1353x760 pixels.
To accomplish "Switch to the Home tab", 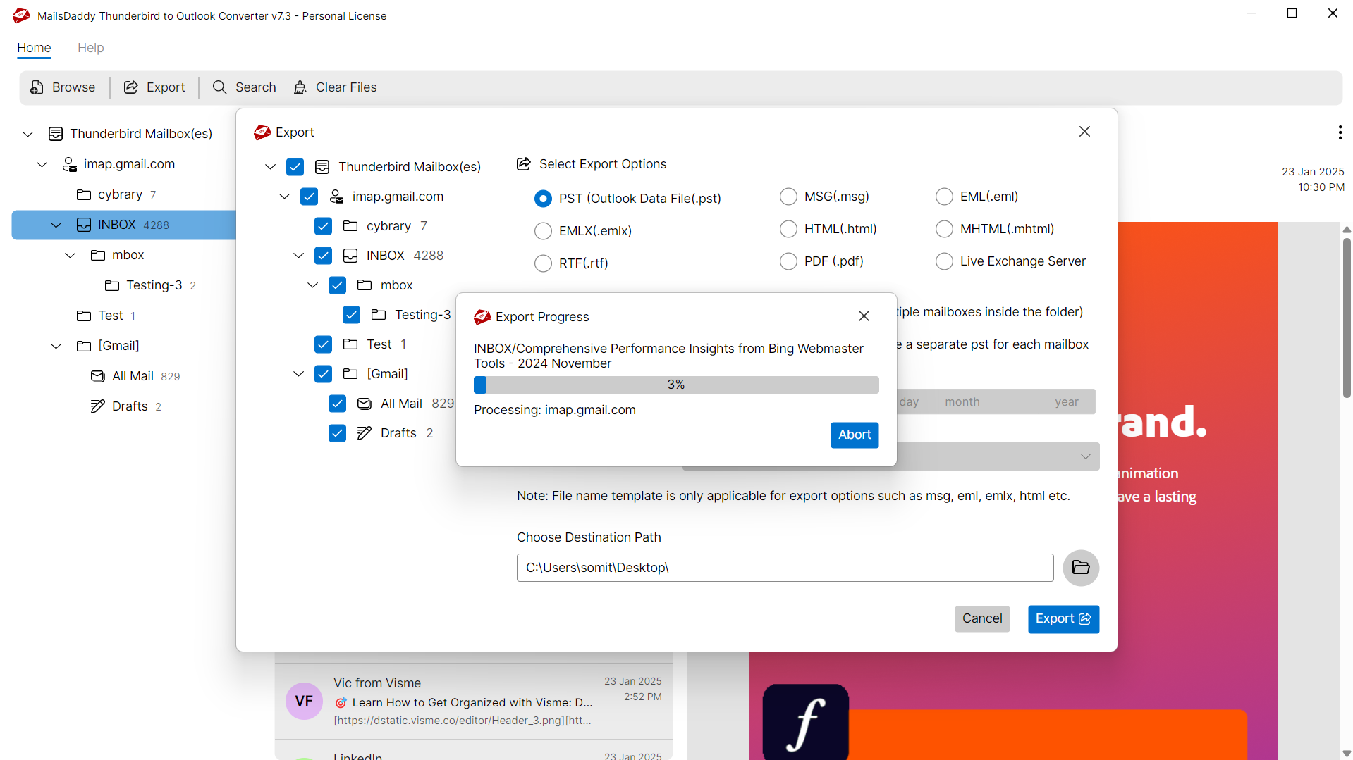I will click(x=34, y=48).
